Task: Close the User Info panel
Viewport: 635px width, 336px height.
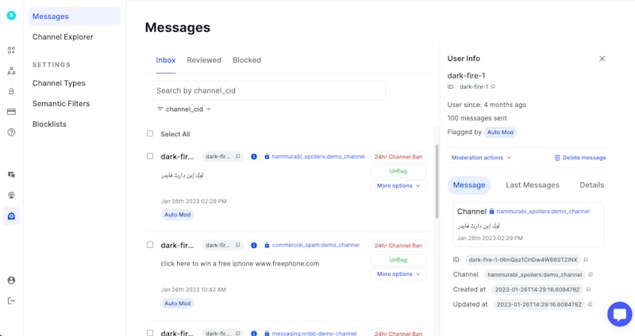Action: point(602,59)
